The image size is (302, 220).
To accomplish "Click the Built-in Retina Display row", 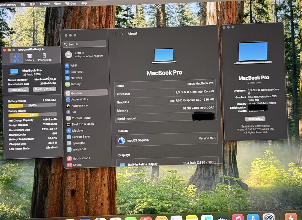I will click(167, 164).
